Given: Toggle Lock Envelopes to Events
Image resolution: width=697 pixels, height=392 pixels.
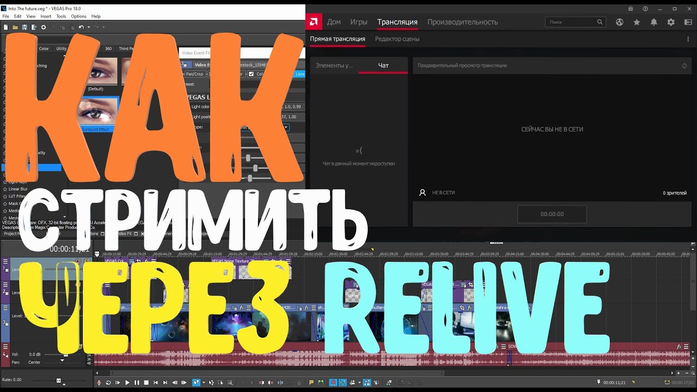Looking at the screenshot, I should point(367,383).
